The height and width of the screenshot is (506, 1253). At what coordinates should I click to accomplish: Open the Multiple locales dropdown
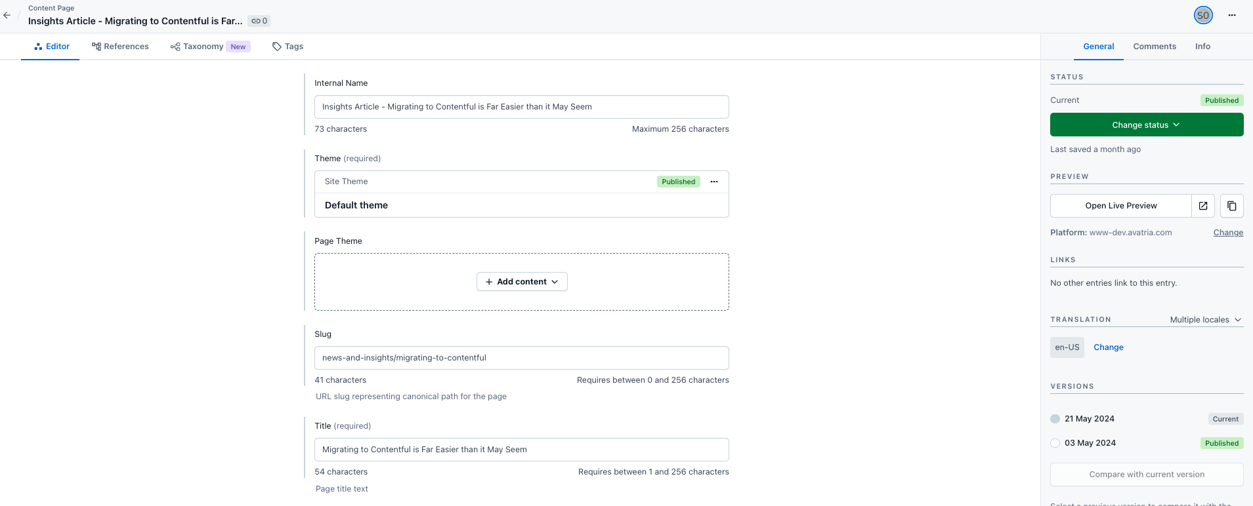coord(1206,320)
